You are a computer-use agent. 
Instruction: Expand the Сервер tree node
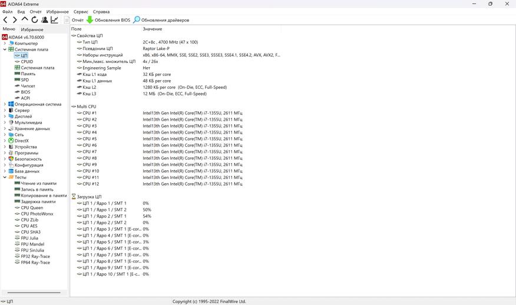(x=5, y=110)
